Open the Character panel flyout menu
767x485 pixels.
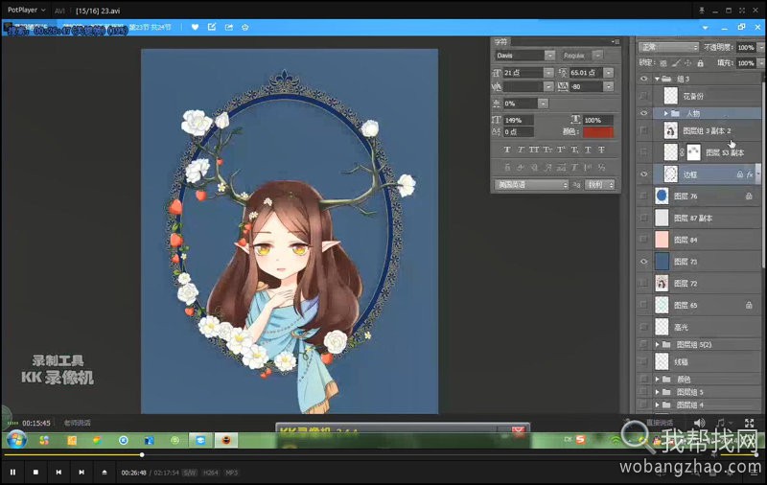(616, 42)
